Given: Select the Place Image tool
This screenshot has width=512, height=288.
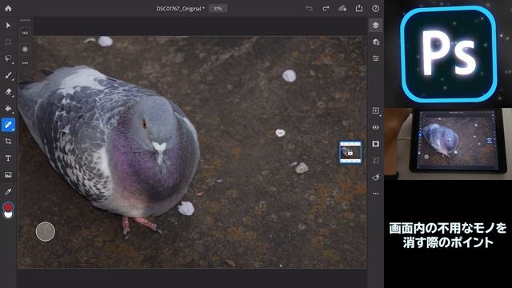Looking at the screenshot, I should (x=8, y=174).
